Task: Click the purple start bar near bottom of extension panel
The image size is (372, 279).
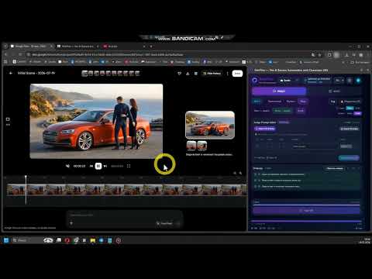Action: (306, 211)
